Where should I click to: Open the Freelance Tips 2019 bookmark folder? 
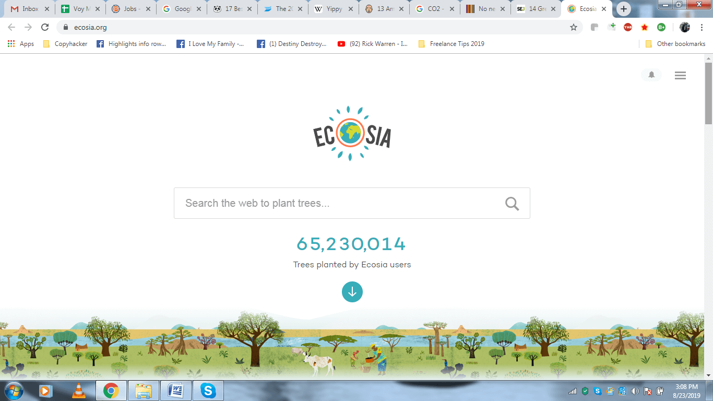451,44
